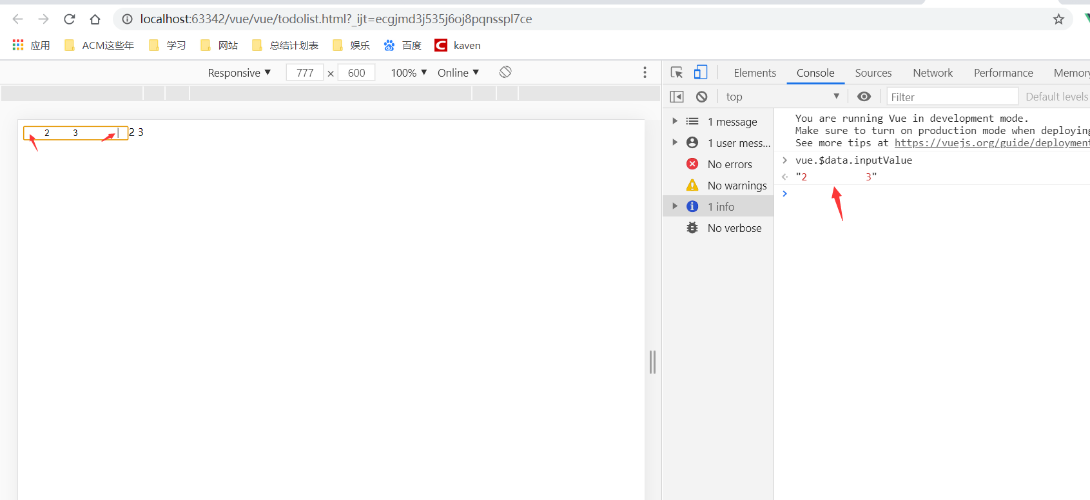Click the devtools panel resize handle
Image resolution: width=1090 pixels, height=500 pixels.
point(652,362)
